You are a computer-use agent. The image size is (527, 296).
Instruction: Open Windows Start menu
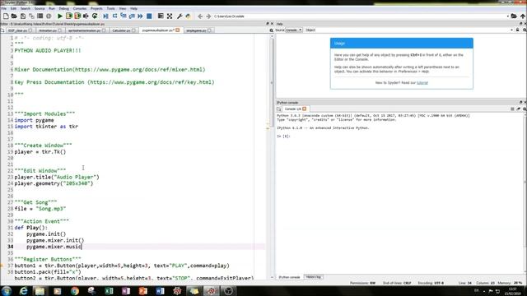pos(6,291)
